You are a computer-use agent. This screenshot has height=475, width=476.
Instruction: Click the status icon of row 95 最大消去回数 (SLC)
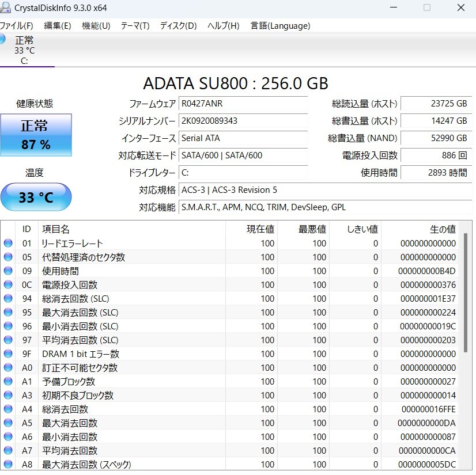pos(8,313)
